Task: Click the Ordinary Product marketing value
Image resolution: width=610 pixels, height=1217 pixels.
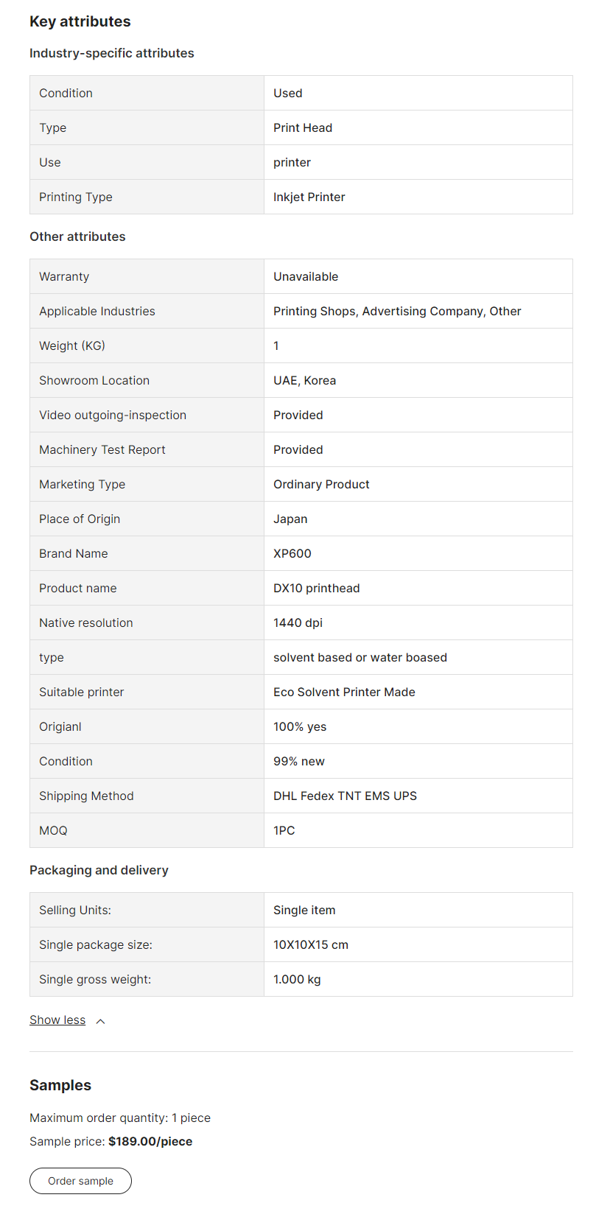Action: pos(321,485)
